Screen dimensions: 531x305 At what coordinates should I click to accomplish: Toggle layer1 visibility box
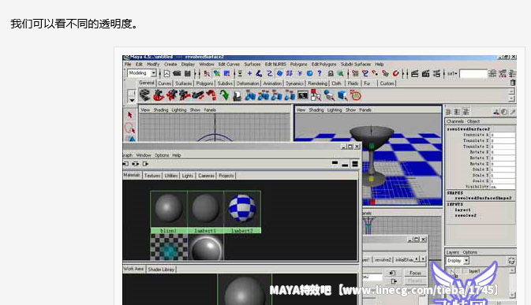tap(452, 271)
